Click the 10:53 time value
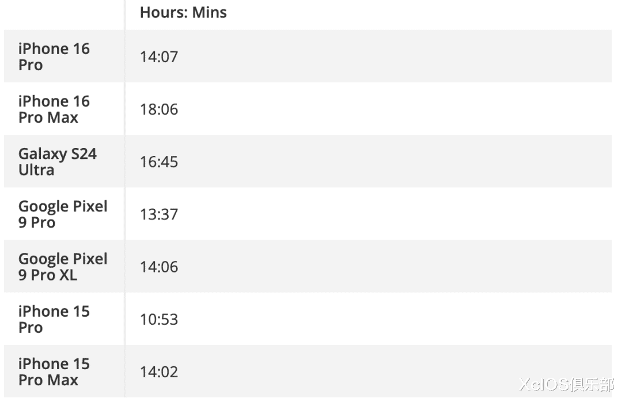Viewport: 622px width, 402px height. tap(159, 319)
